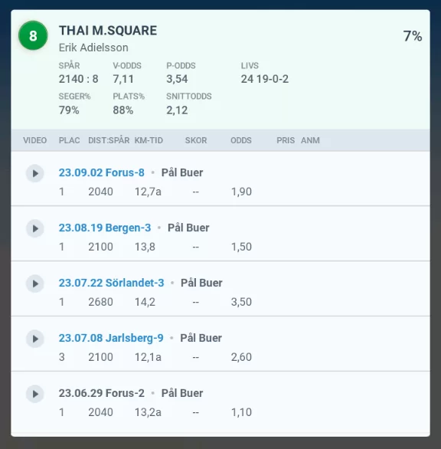
Task: Select the 23.06.29 Forus-2 race title
Action: (102, 393)
